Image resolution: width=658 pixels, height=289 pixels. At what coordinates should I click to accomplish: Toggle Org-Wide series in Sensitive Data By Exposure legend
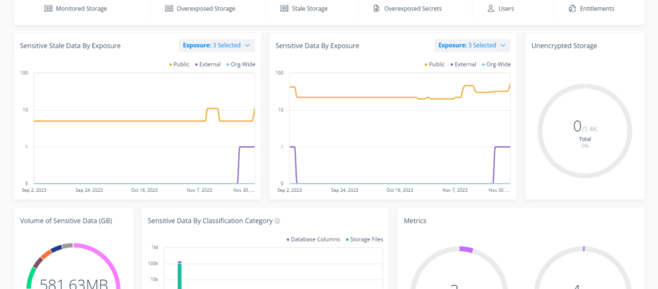(x=497, y=65)
